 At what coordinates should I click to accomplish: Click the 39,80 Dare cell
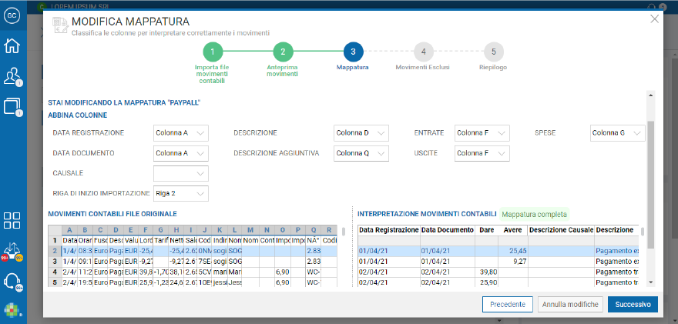coord(486,272)
